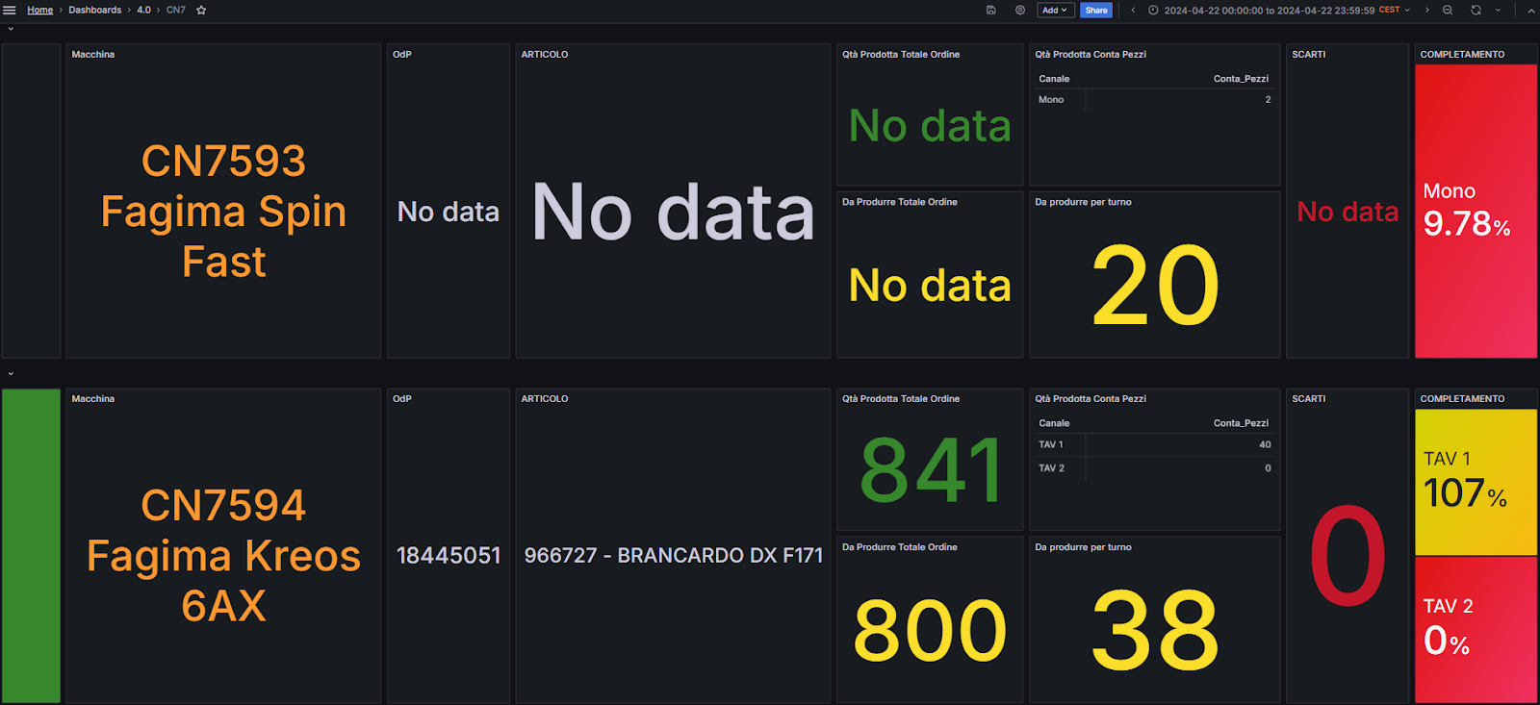Click the Share button
The image size is (1540, 705).
[1096, 10]
